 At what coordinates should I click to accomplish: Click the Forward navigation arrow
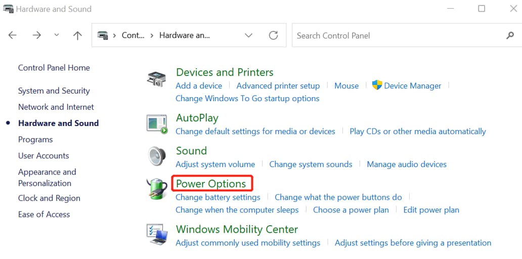(36, 35)
